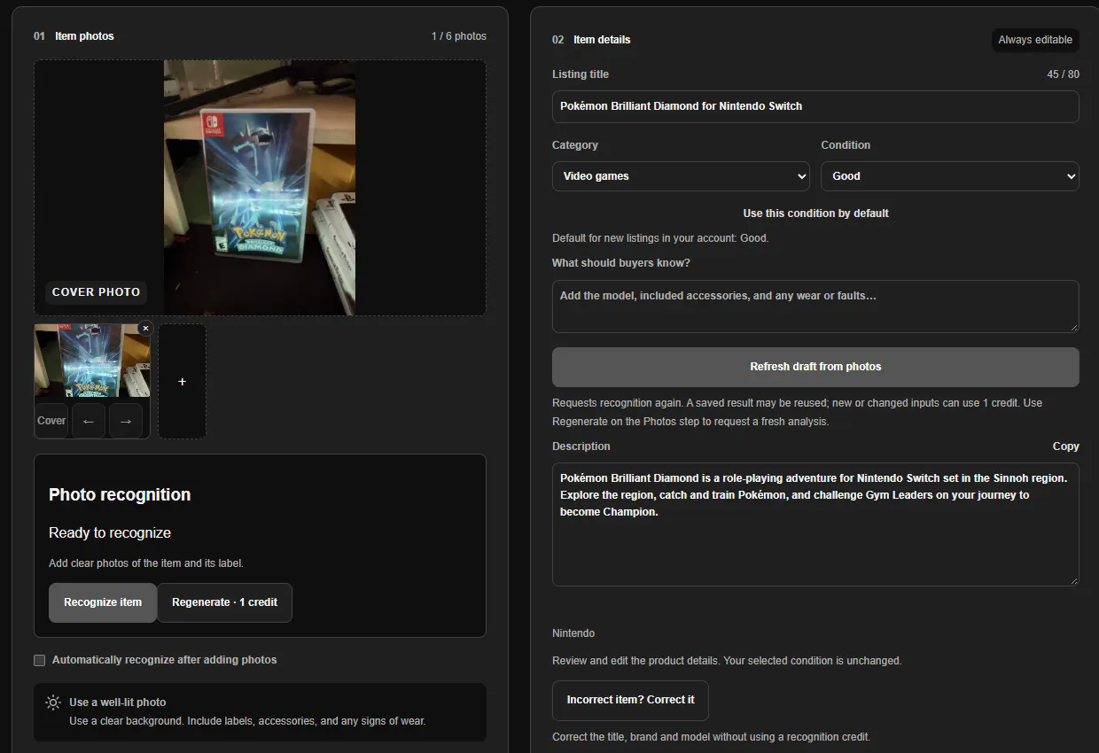Copy the description text
The height and width of the screenshot is (753, 1099).
pos(1065,446)
